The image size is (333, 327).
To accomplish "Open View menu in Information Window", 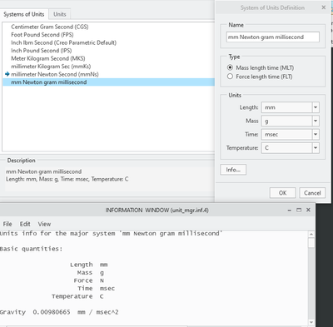I will click(x=44, y=224).
